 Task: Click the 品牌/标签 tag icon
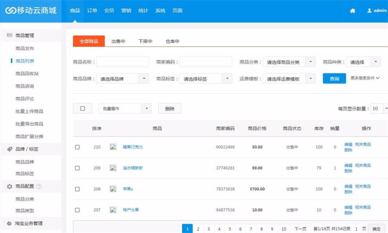coord(9,149)
